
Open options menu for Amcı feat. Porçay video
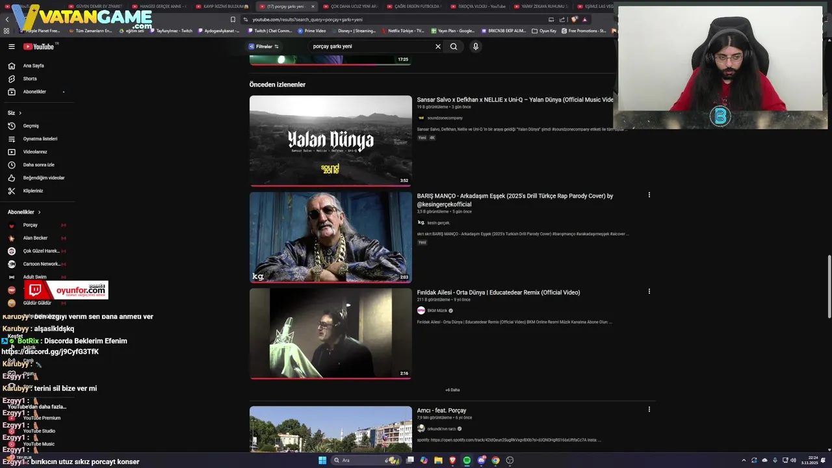tap(649, 409)
